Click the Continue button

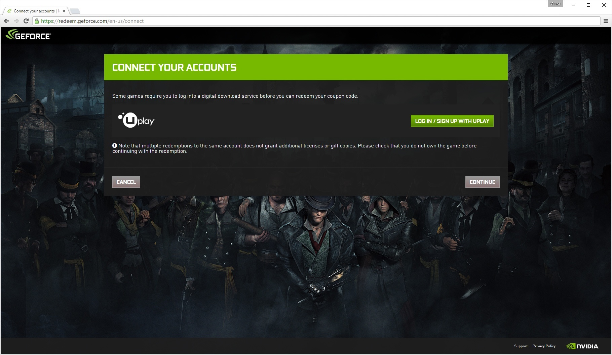click(482, 182)
